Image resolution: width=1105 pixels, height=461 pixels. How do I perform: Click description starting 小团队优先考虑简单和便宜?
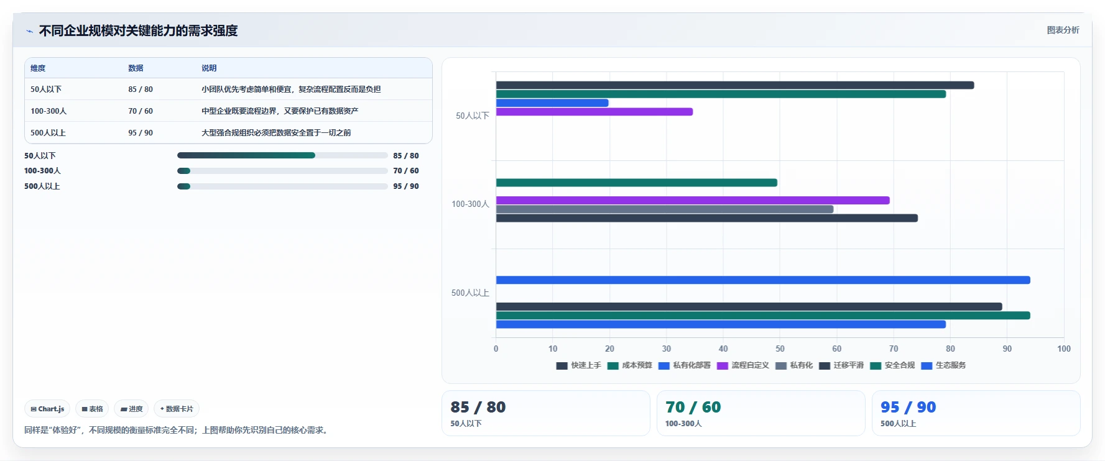291,89
